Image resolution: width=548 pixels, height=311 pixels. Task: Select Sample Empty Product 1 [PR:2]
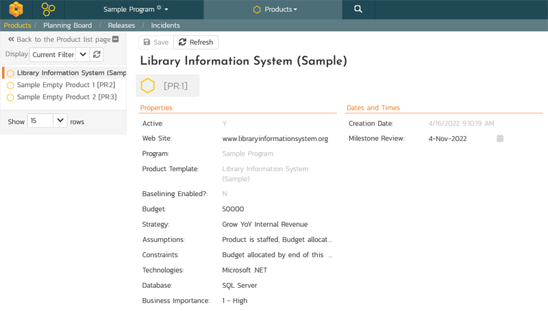click(66, 85)
